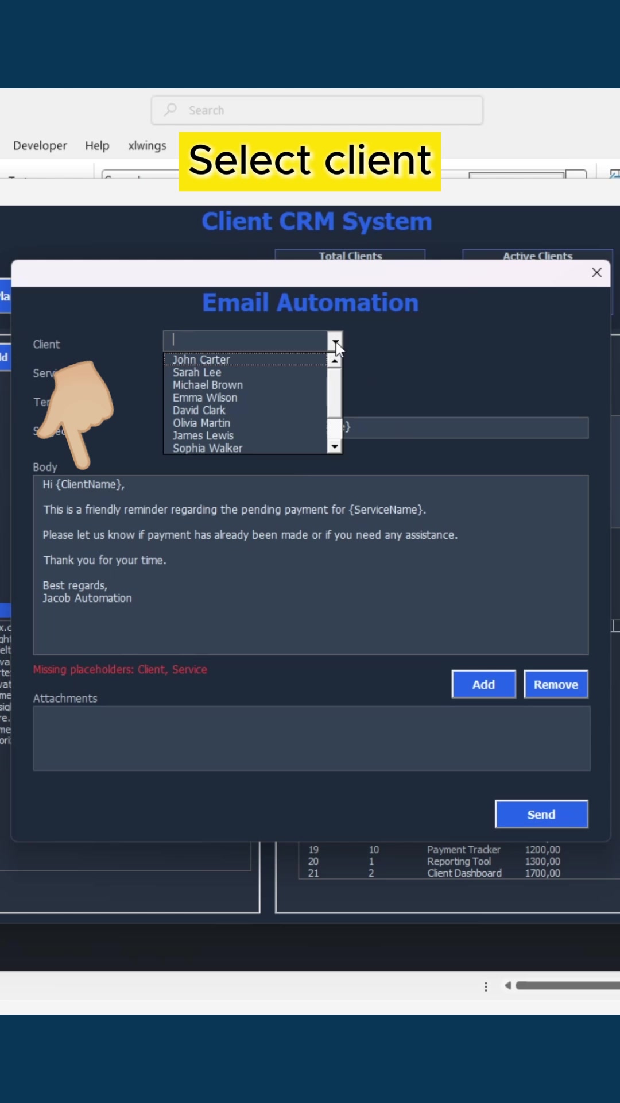Click the Add attachment button

tap(483, 684)
